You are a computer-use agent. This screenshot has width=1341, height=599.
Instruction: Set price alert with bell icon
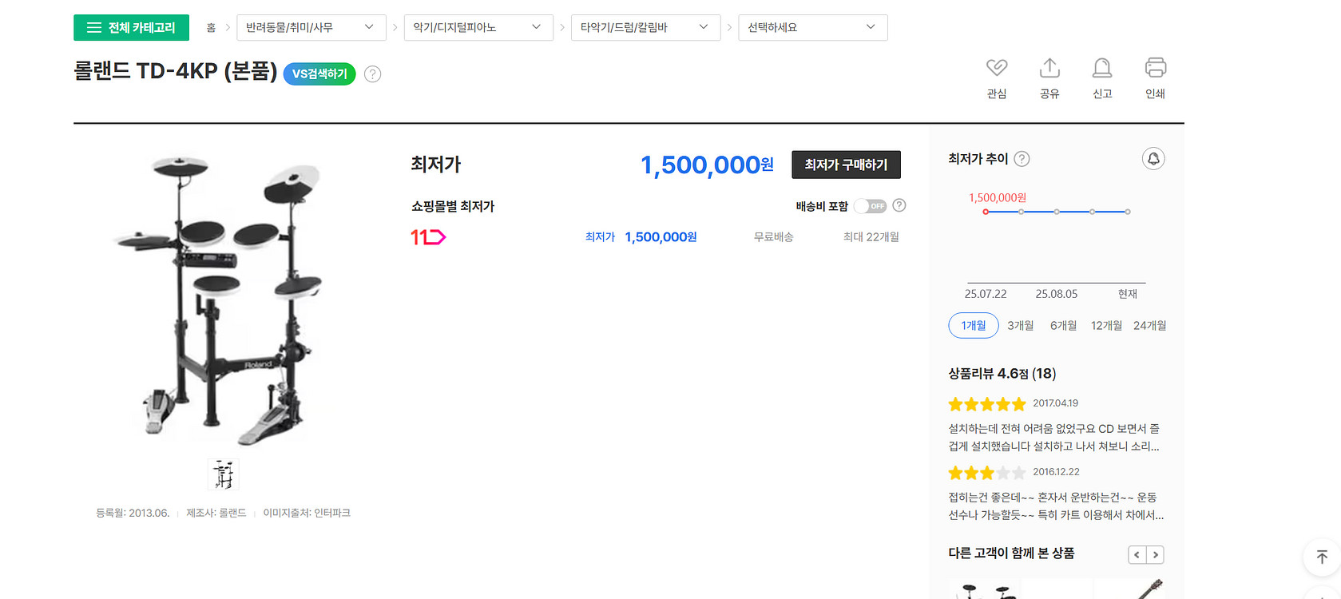click(1153, 159)
